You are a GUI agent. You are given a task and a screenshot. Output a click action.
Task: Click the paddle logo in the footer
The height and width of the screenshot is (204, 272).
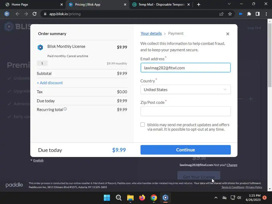[x=14, y=185]
